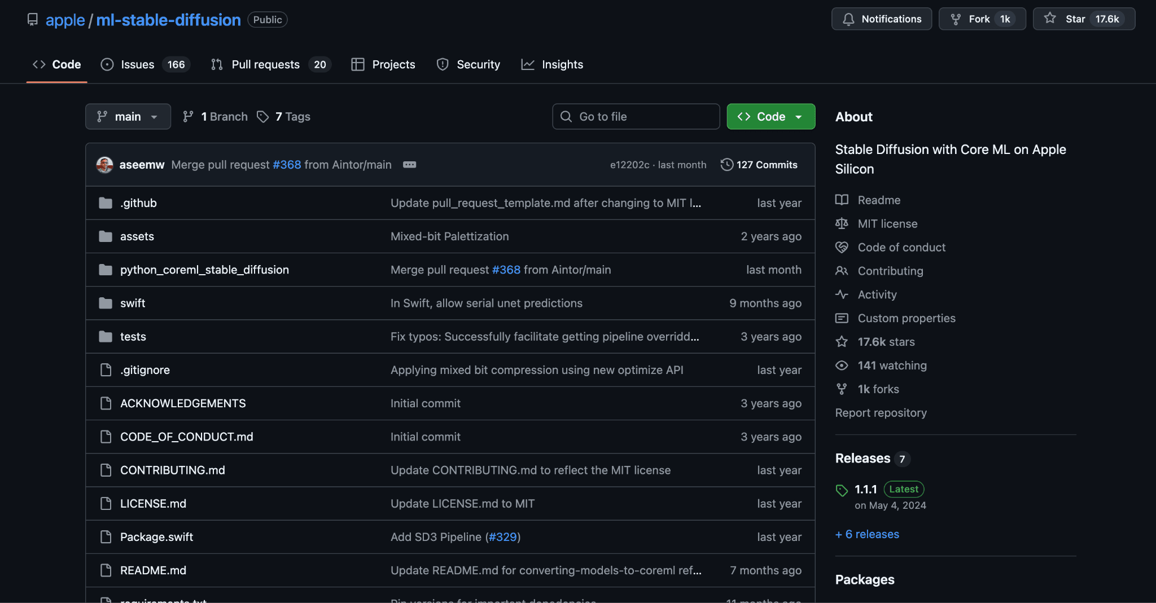The width and height of the screenshot is (1156, 603).
Task: Open the .github folder icon
Action: (106, 203)
